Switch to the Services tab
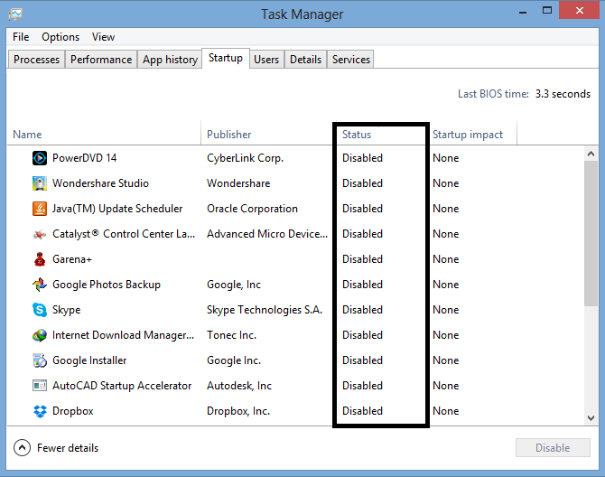This screenshot has width=605, height=477. point(350,60)
